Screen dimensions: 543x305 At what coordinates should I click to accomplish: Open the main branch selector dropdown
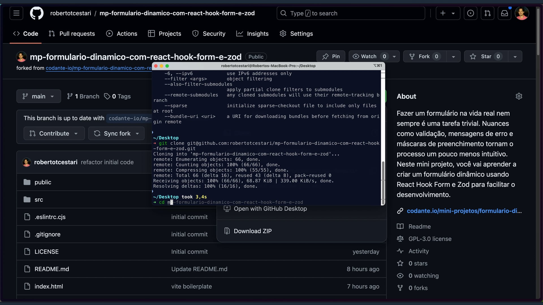pyautogui.click(x=38, y=96)
